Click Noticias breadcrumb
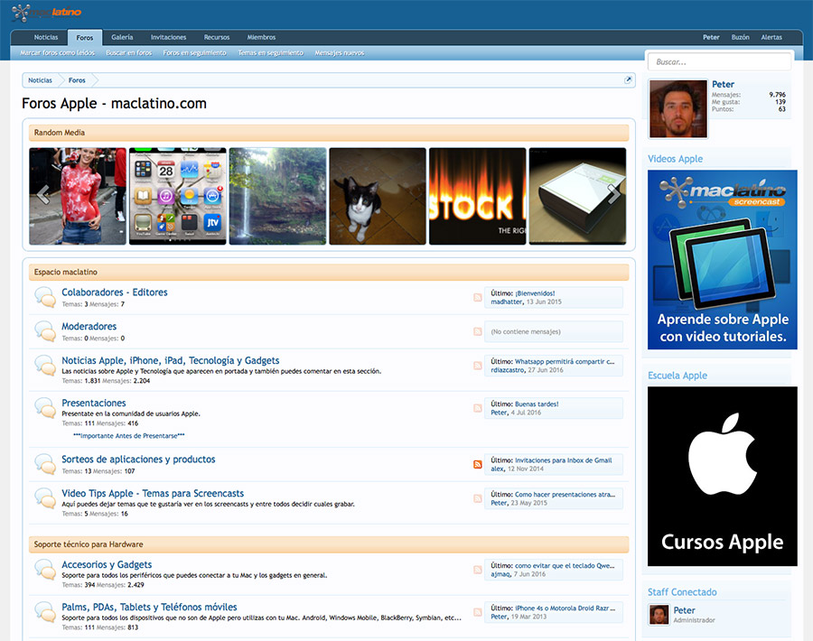The width and height of the screenshot is (813, 641). point(40,80)
